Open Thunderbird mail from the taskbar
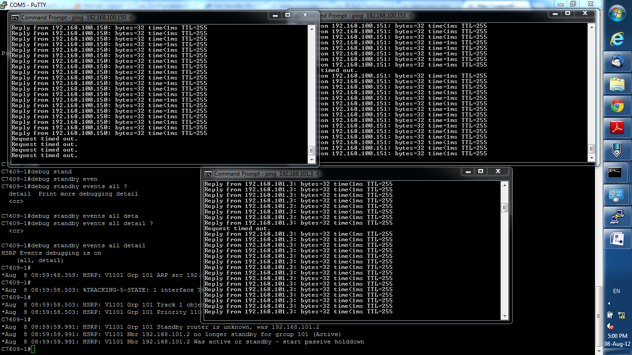 tap(617, 61)
